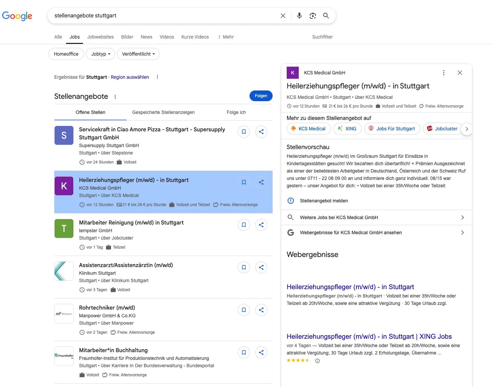Share the Mitarbeiter*in Buchhaltung job
Viewport: 491px width, 387px height.
[x=261, y=352]
